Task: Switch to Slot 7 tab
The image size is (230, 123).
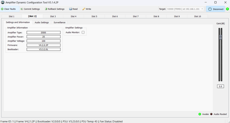Action: click(x=135, y=16)
